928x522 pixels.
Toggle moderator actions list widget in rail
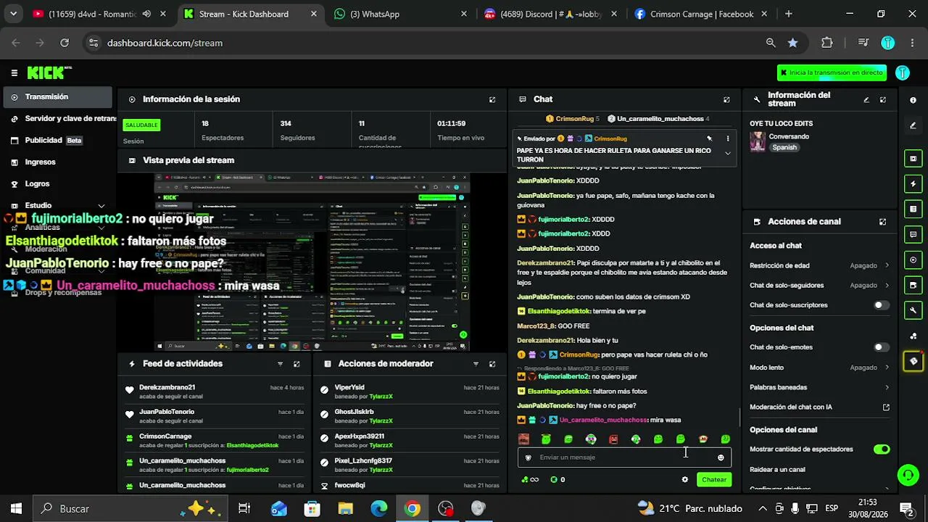(x=913, y=210)
